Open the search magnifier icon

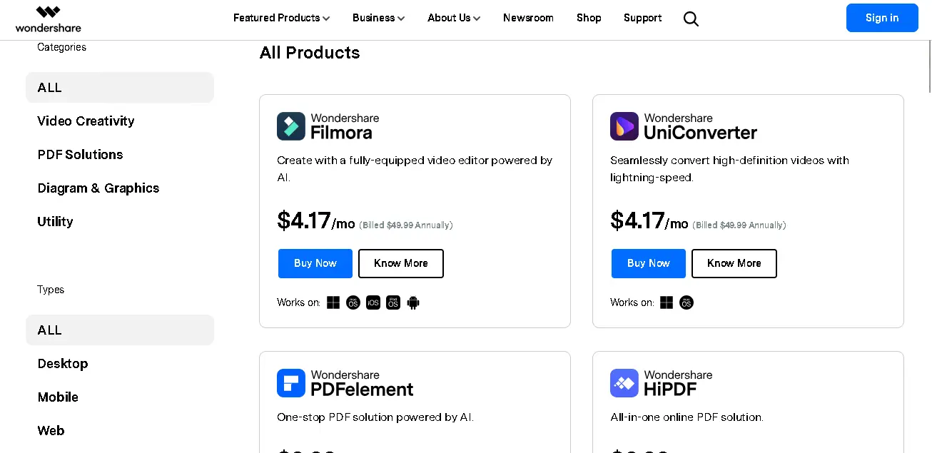coord(691,19)
